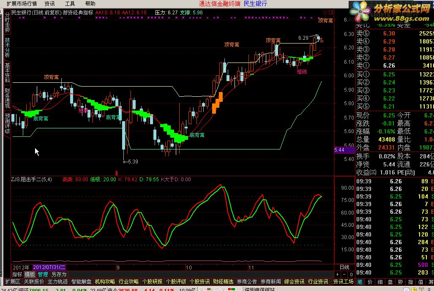Click the 低吸: 20.00 indicator value
This screenshot has width=434, height=291.
click(x=103, y=179)
